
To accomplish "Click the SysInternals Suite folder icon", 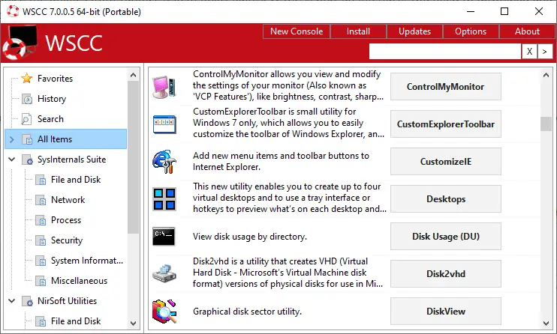I will (x=27, y=160).
